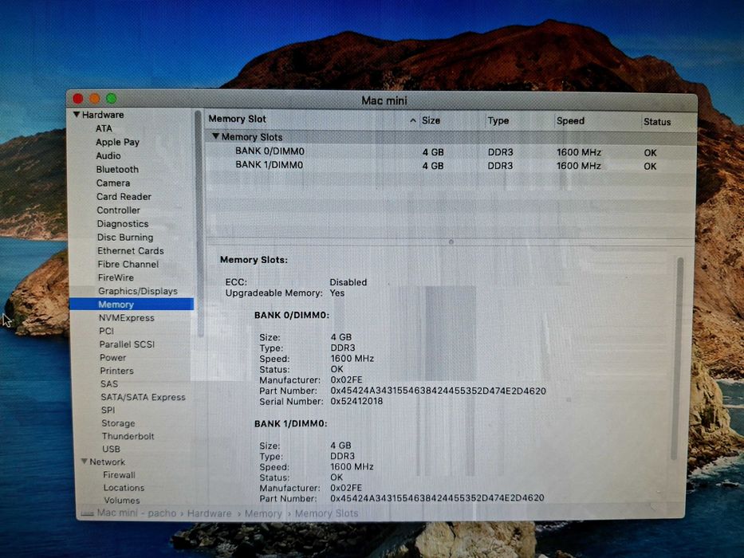The image size is (744, 558).
Task: Open Diagnostics in the sidebar
Action: (x=123, y=223)
